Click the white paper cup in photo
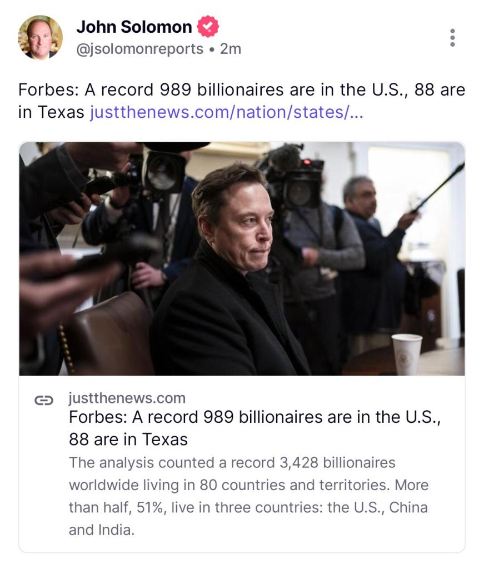The width and height of the screenshot is (484, 569). coord(407,354)
